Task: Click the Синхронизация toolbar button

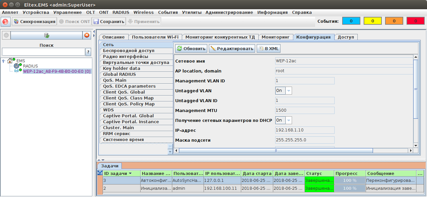Action: click(x=34, y=22)
